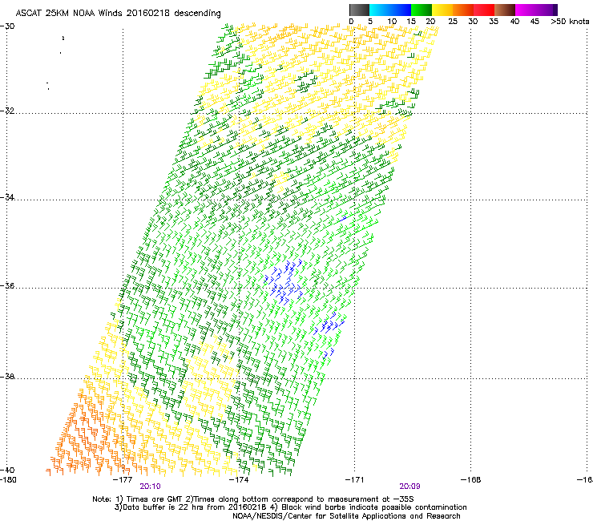Pick the red 30–35 knots color segment
This screenshot has width=593, height=521.
coord(484,10)
